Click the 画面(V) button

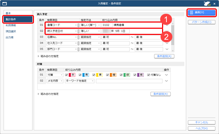tap(201, 12)
